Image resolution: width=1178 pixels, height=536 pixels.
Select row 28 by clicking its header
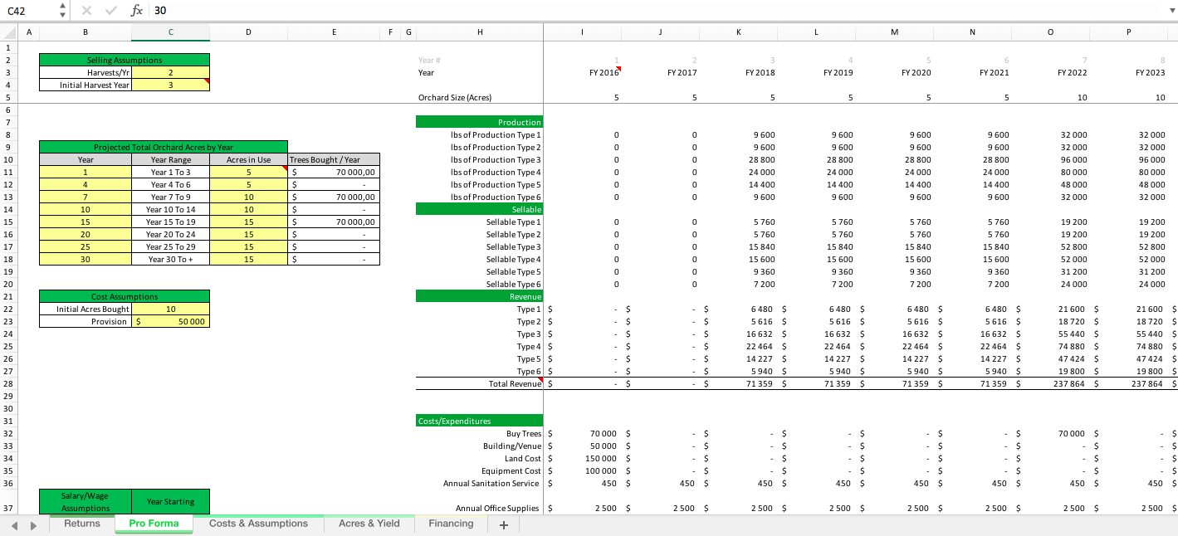click(x=7, y=383)
